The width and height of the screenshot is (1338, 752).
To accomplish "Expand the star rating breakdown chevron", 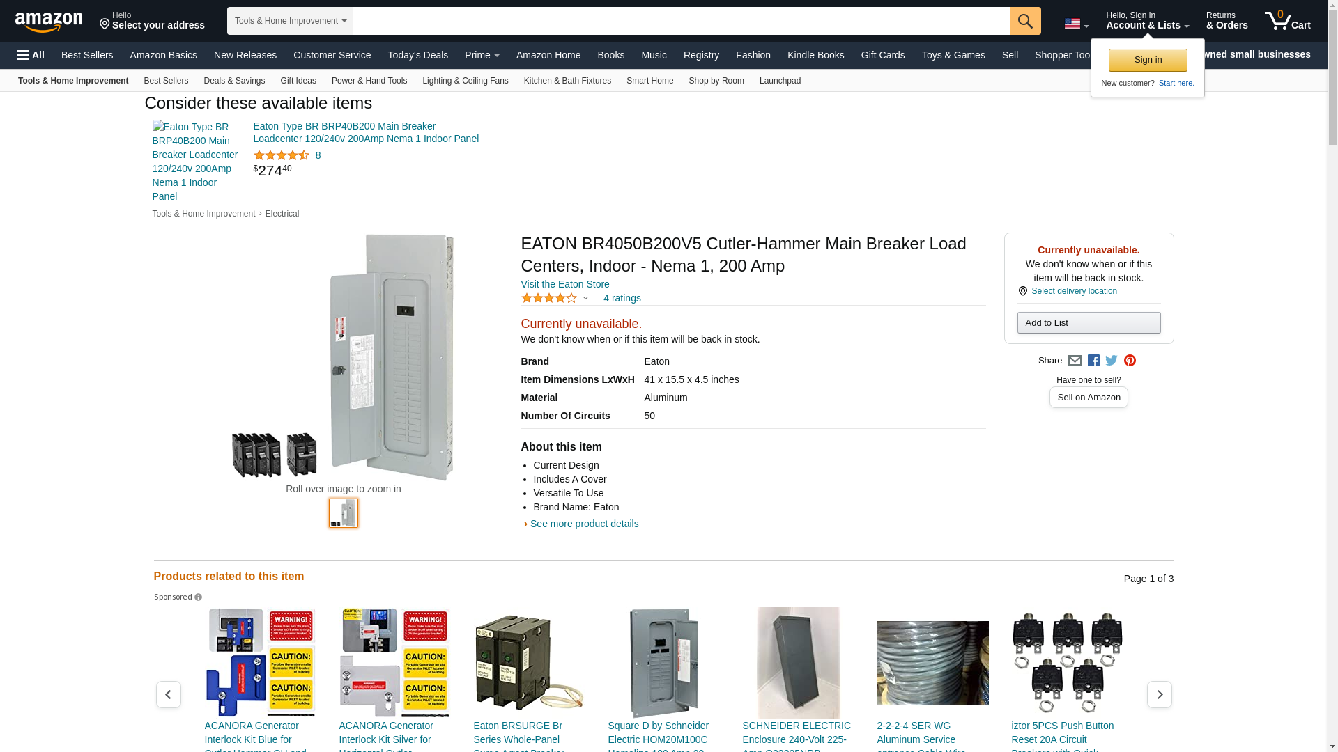I will [x=585, y=299].
